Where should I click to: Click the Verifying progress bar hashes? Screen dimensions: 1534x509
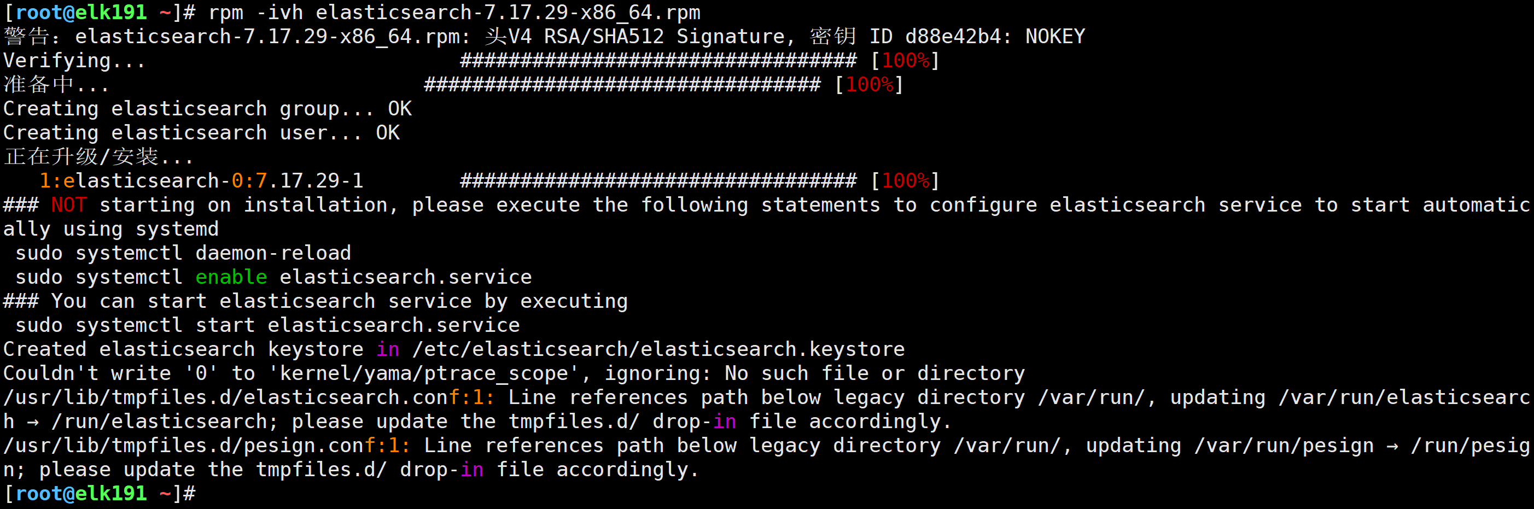pyautogui.click(x=658, y=61)
